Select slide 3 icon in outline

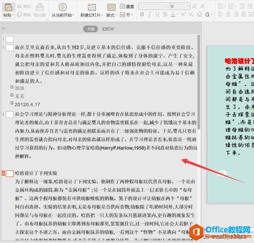pyautogui.click(x=10, y=114)
